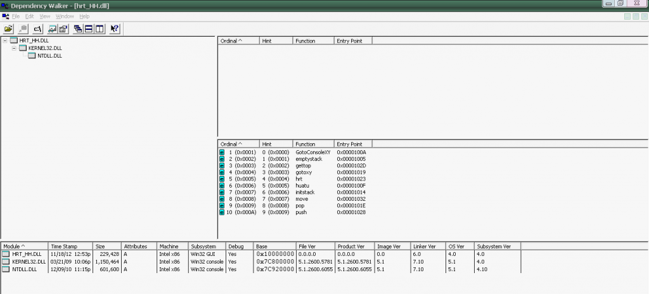Click entry point value 0x00001028
Screen dimensions: 649x294
click(x=351, y=212)
